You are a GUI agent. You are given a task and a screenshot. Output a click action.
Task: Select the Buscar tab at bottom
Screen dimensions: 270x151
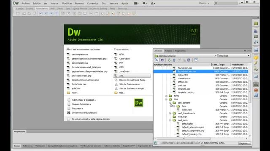17,146
